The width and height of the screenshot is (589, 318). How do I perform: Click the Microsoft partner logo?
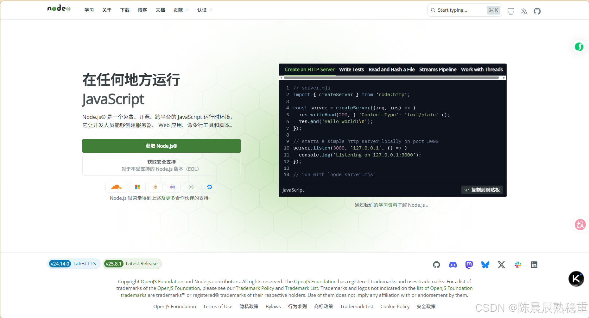(x=137, y=187)
